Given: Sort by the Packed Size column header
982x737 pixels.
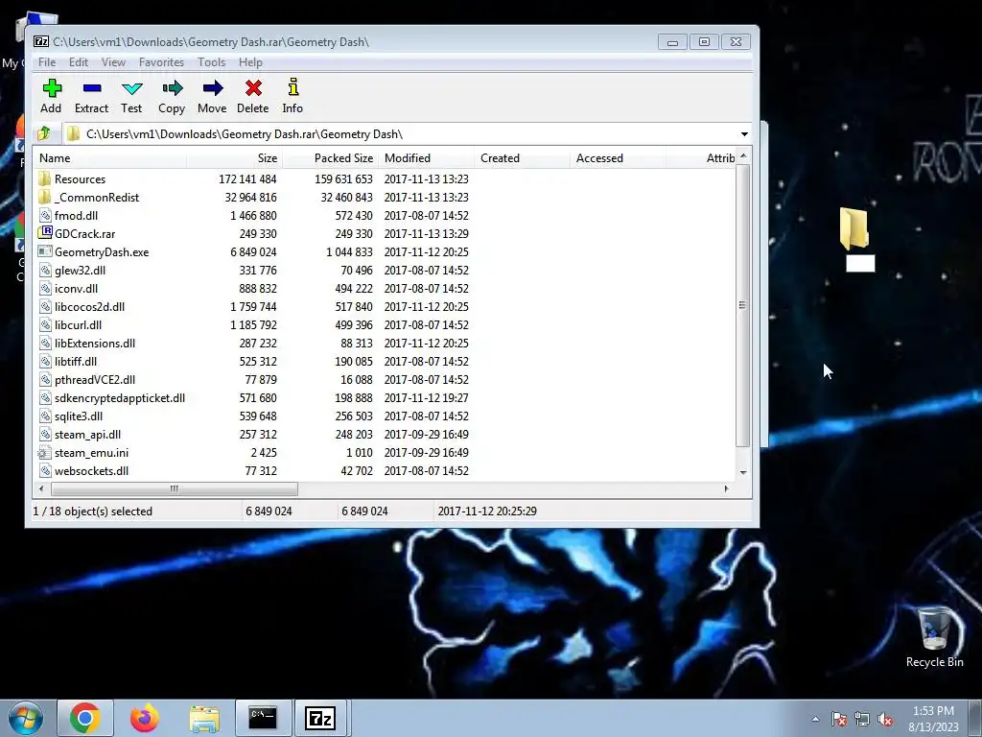Looking at the screenshot, I should point(330,158).
